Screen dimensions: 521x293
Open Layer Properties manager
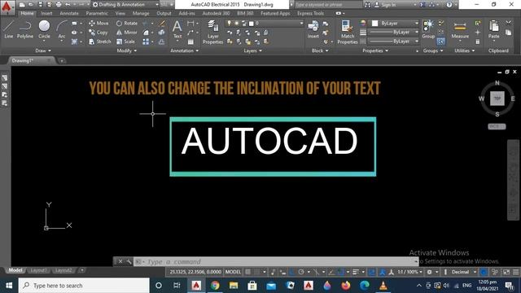point(212,32)
